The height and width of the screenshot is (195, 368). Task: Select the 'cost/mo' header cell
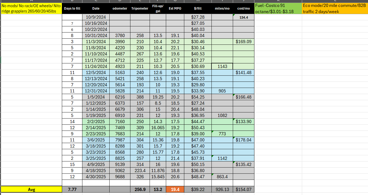coord(243,9)
